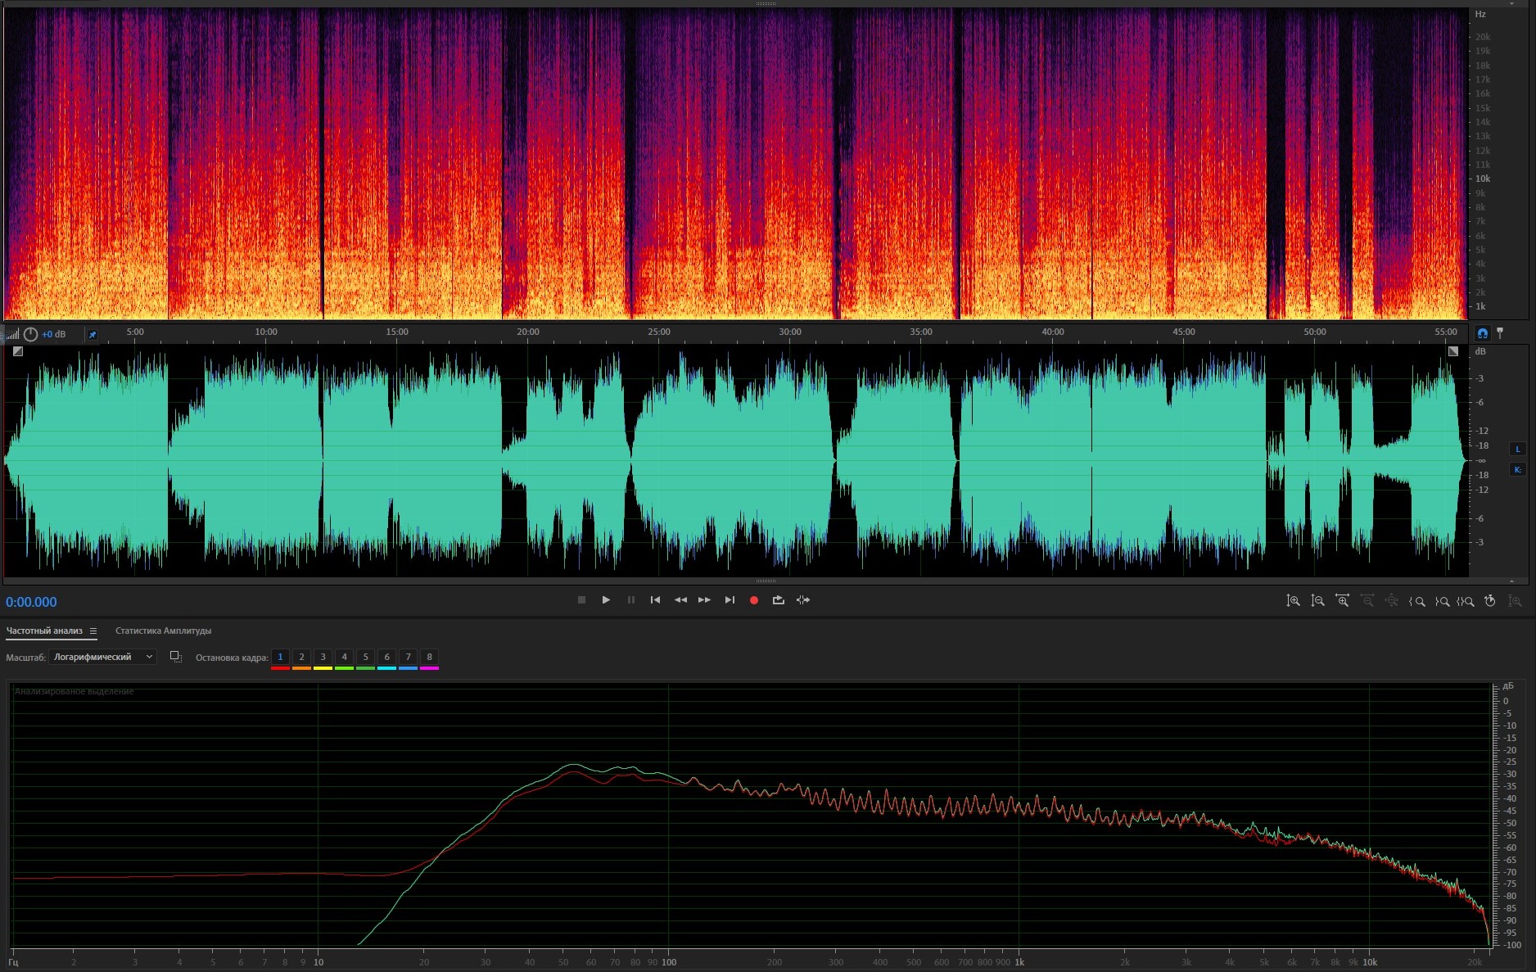Click the fade-in handle on waveform
Image resolution: width=1536 pixels, height=972 pixels.
pos(18,351)
